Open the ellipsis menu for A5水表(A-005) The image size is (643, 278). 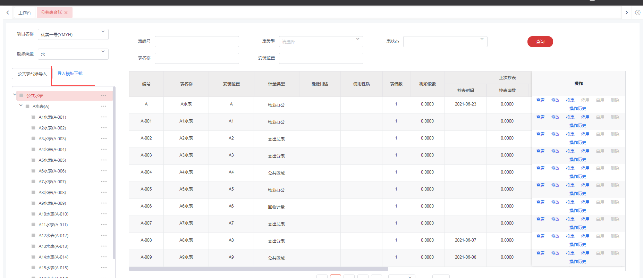(104, 160)
